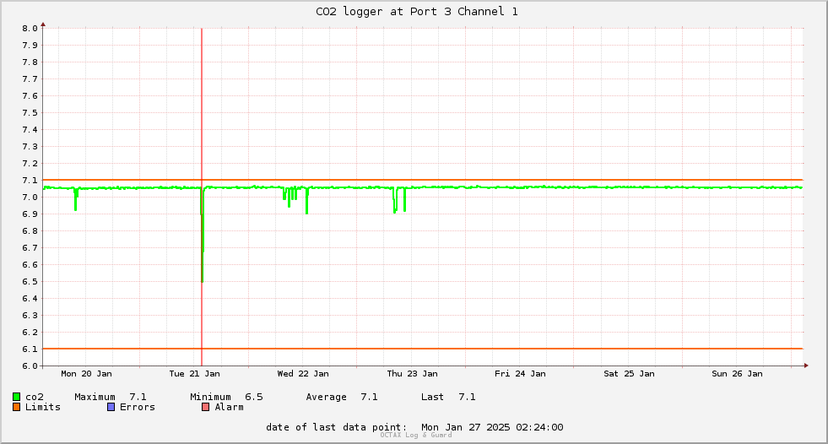The image size is (828, 444).
Task: Click the Minimum 6.5 statistic
Action: (226, 397)
